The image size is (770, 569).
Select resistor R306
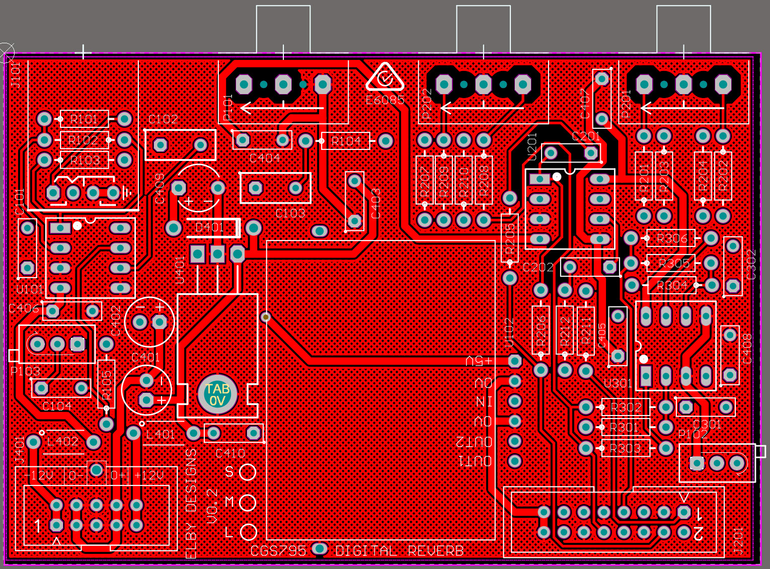(671, 238)
